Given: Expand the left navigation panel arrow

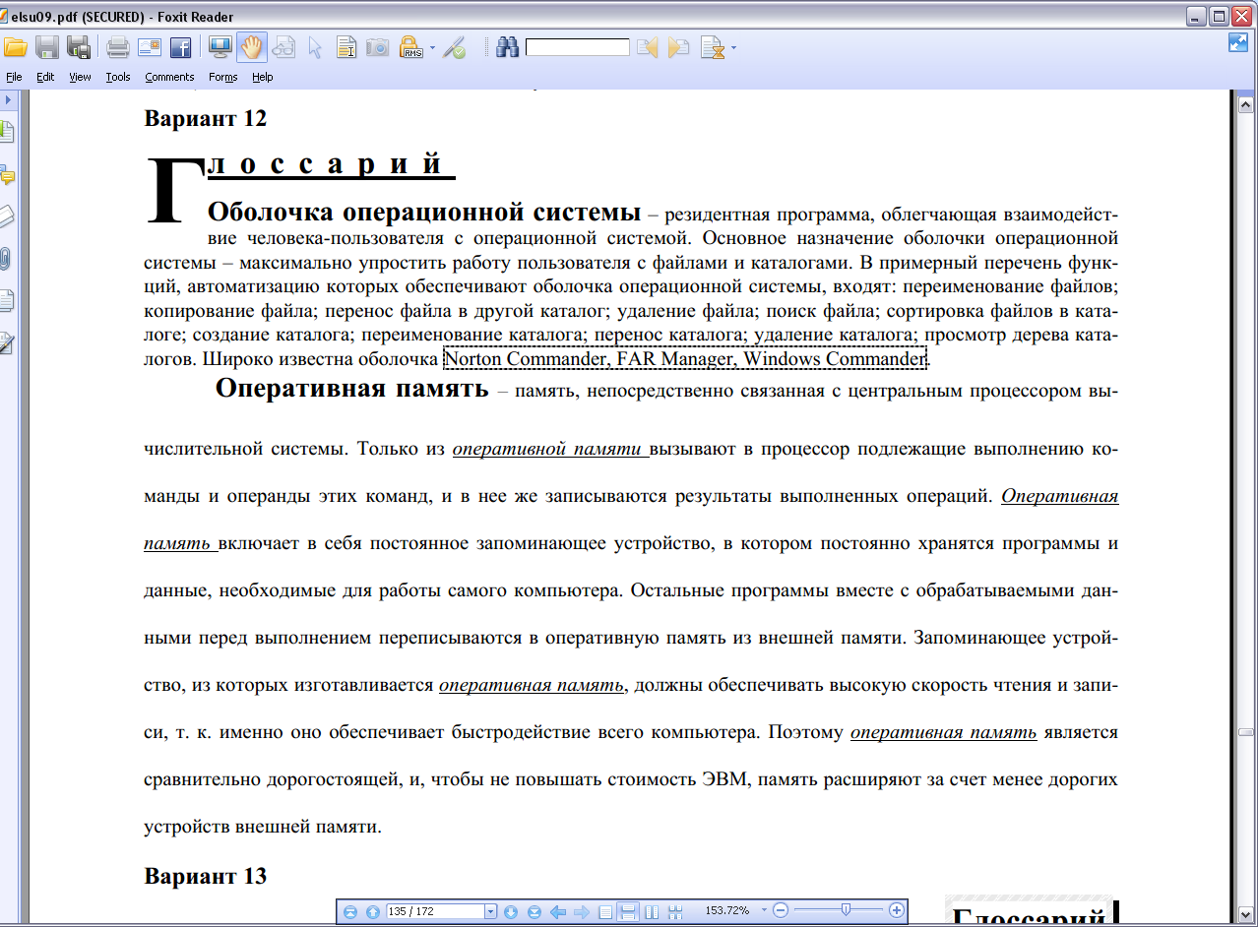Looking at the screenshot, I should click(7, 100).
